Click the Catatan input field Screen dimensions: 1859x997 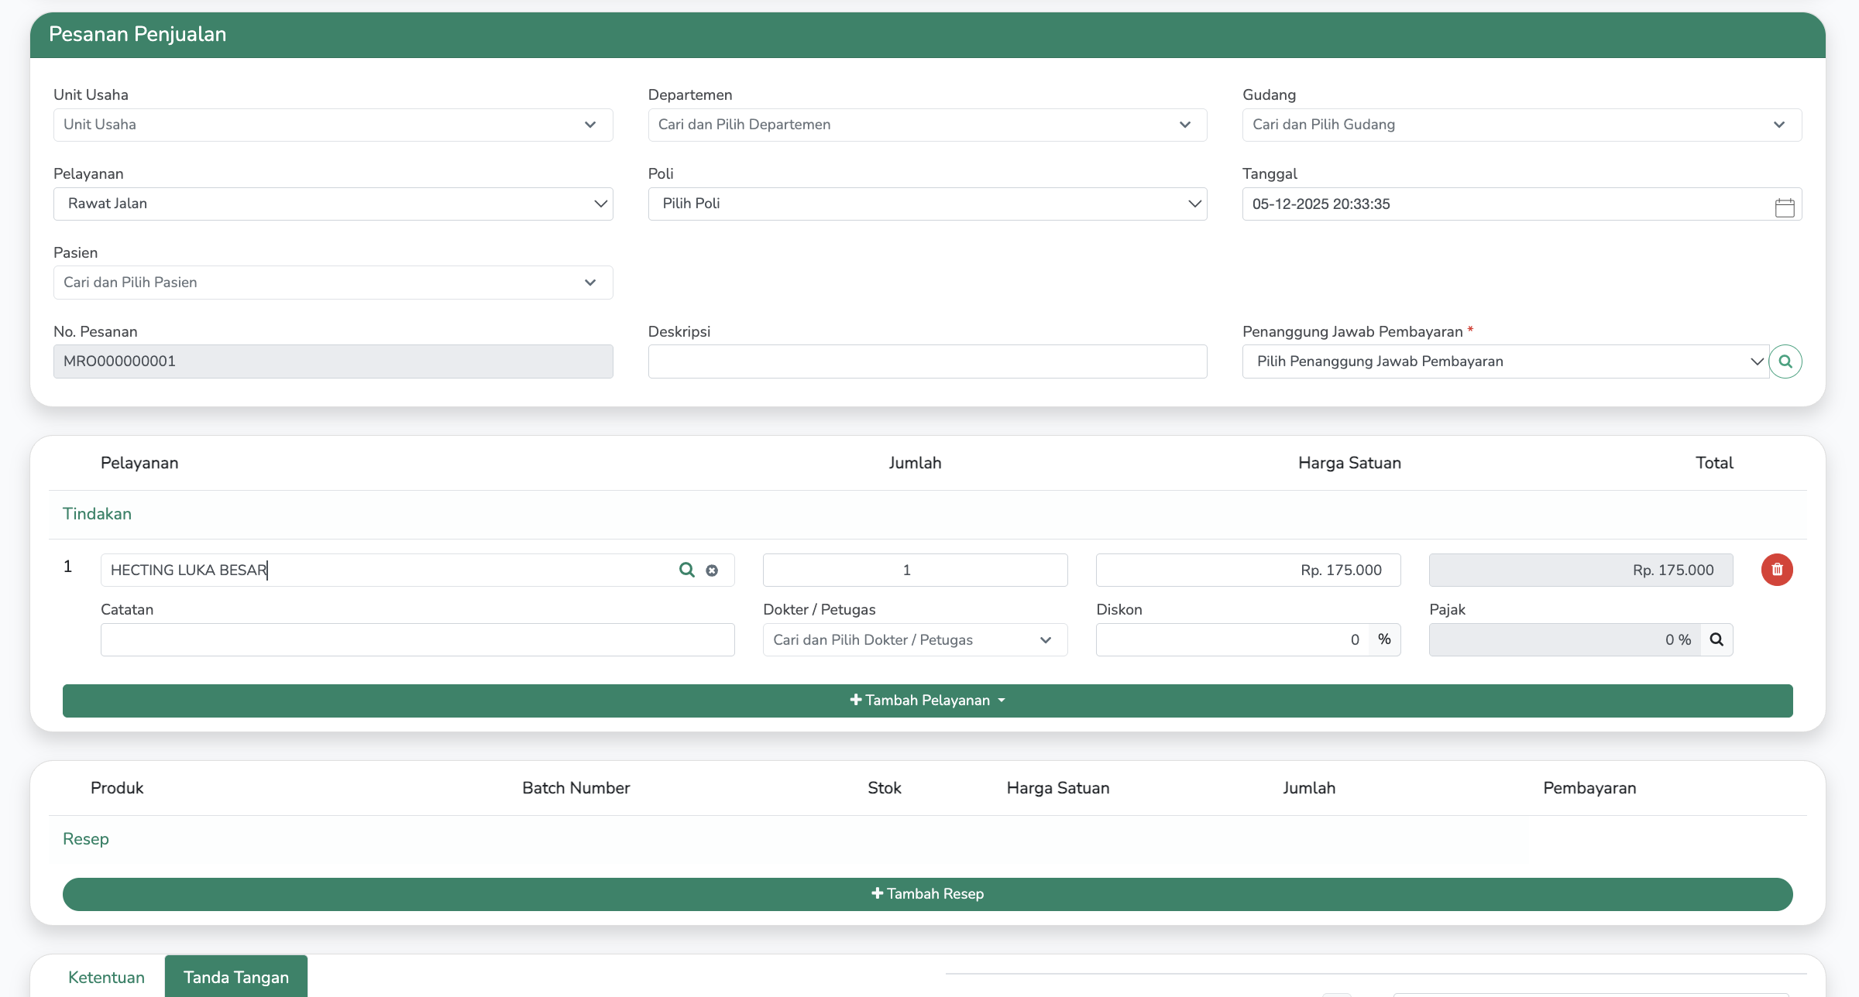[x=417, y=639]
